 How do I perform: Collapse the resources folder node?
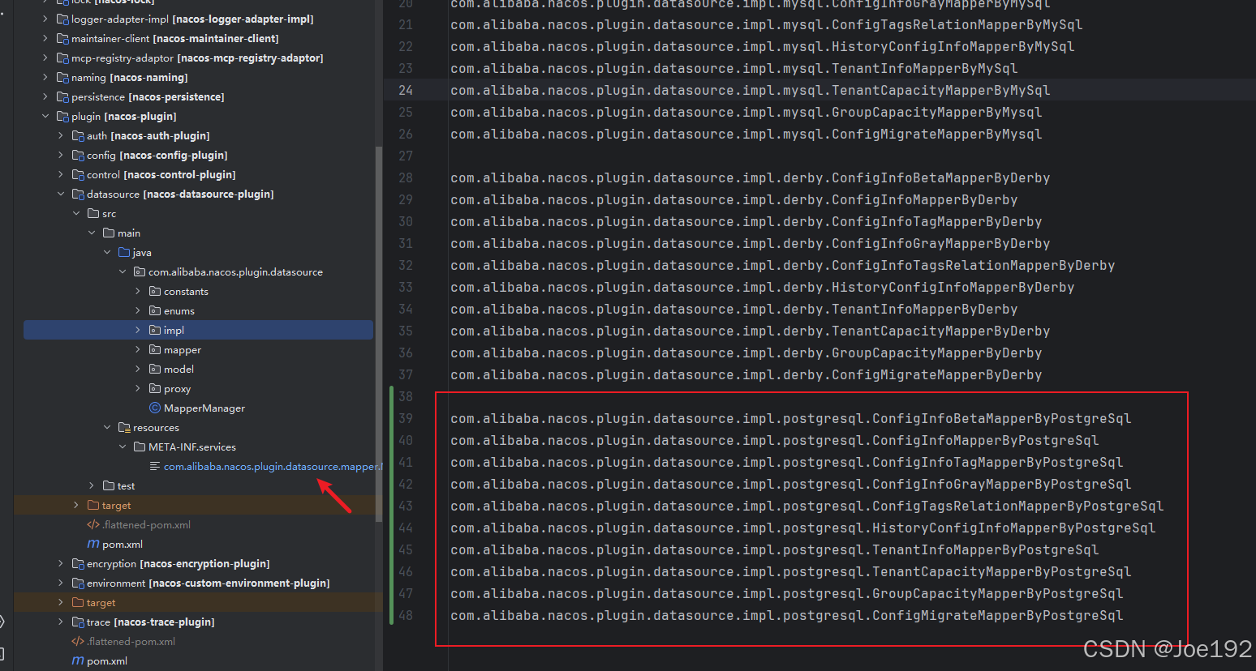click(x=107, y=427)
